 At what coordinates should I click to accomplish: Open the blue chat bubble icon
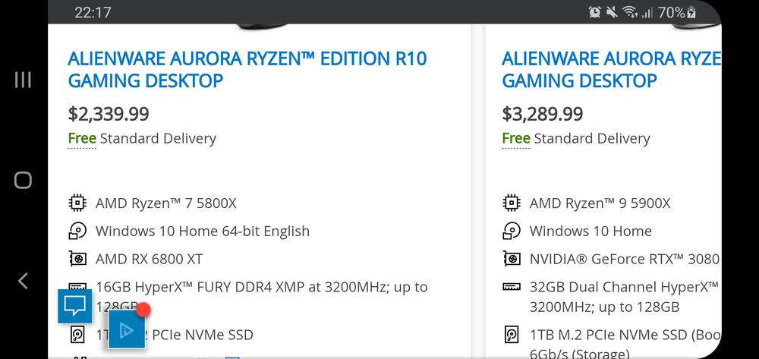coord(74,306)
